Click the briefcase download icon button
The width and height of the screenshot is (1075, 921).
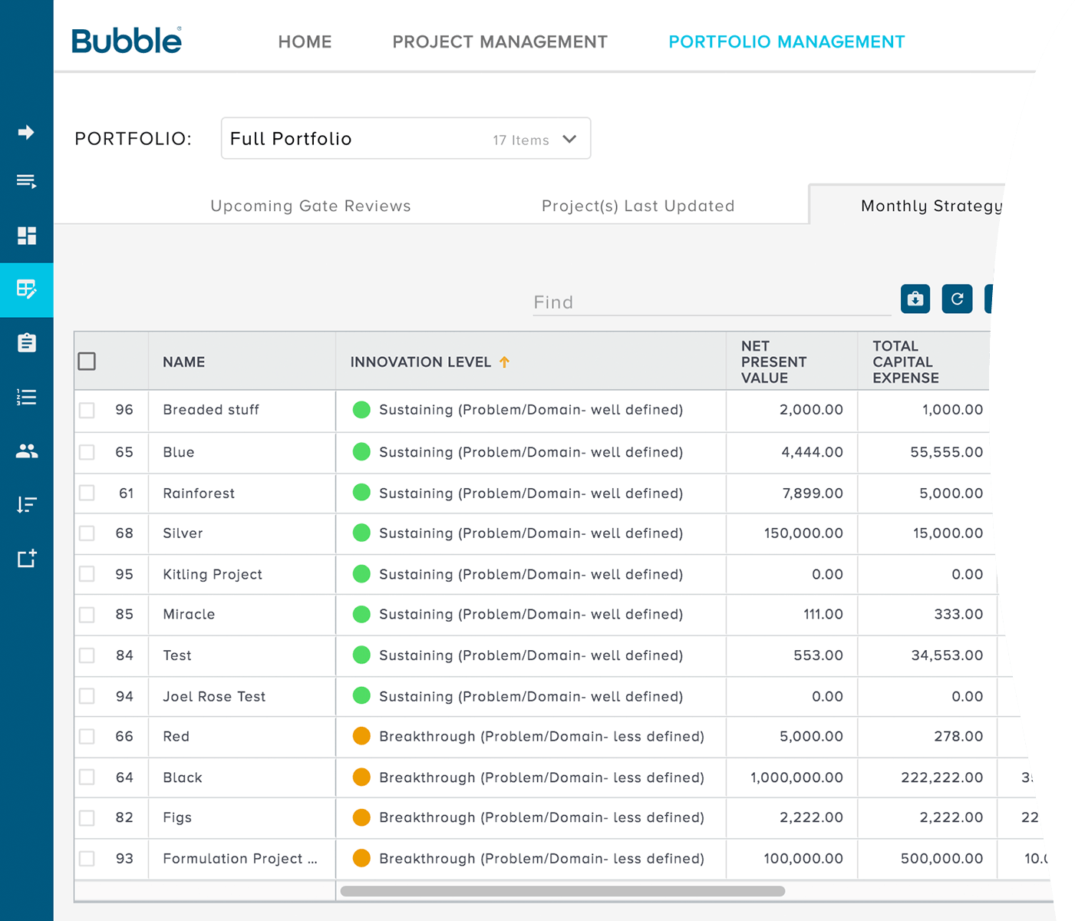pyautogui.click(x=915, y=299)
